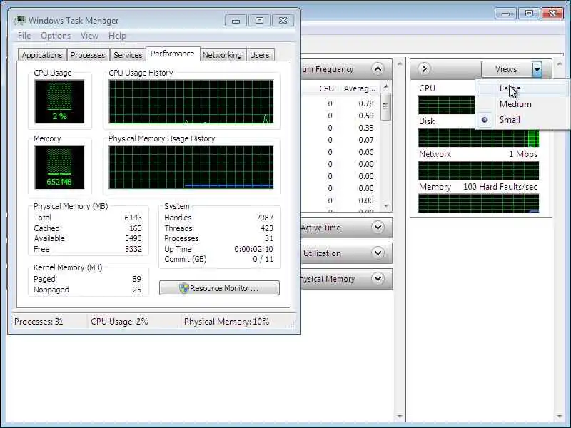Click the Physical Memory: 10% status bar entry
The height and width of the screenshot is (428, 571).
tap(226, 322)
